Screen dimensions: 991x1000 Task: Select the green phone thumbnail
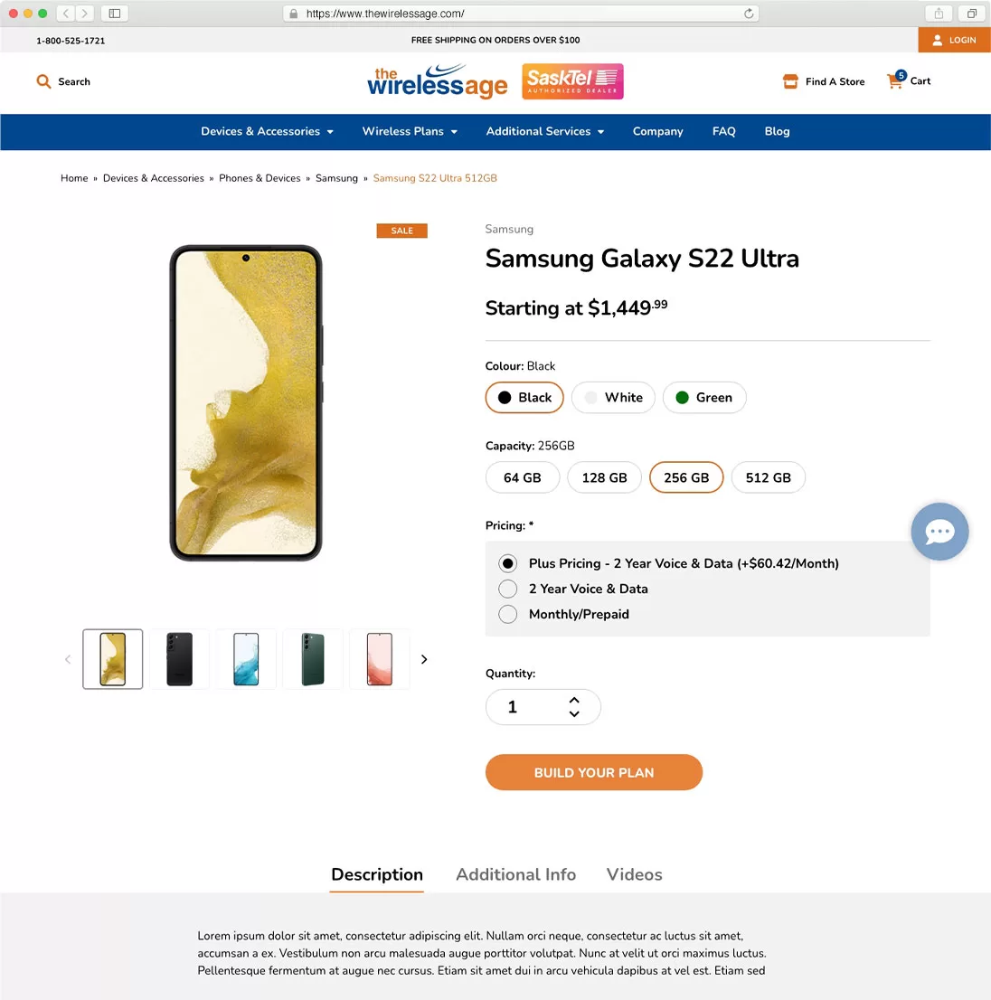coord(313,659)
